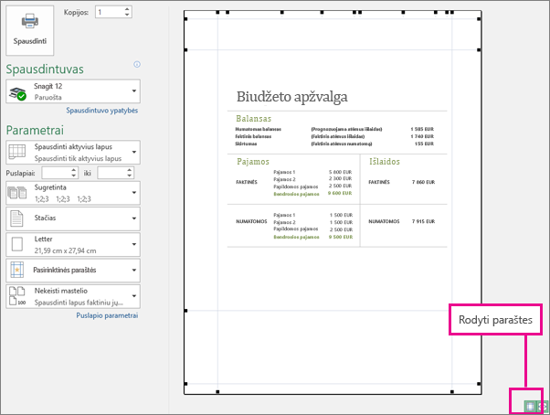Click the printer icon in Spausdinti button
Image resolution: width=550 pixels, height=415 pixels.
[x=30, y=21]
